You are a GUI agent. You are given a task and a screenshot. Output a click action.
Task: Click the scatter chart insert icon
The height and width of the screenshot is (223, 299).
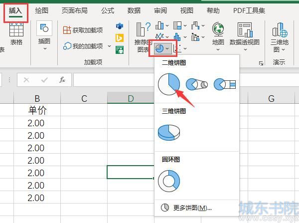[177, 48]
